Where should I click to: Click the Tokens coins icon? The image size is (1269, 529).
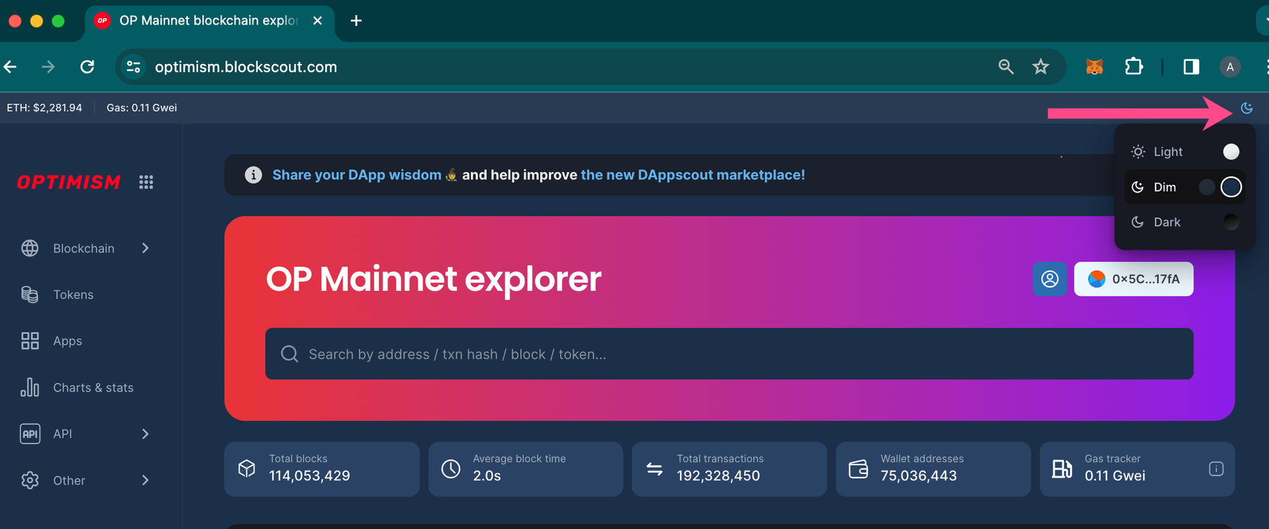[30, 295]
